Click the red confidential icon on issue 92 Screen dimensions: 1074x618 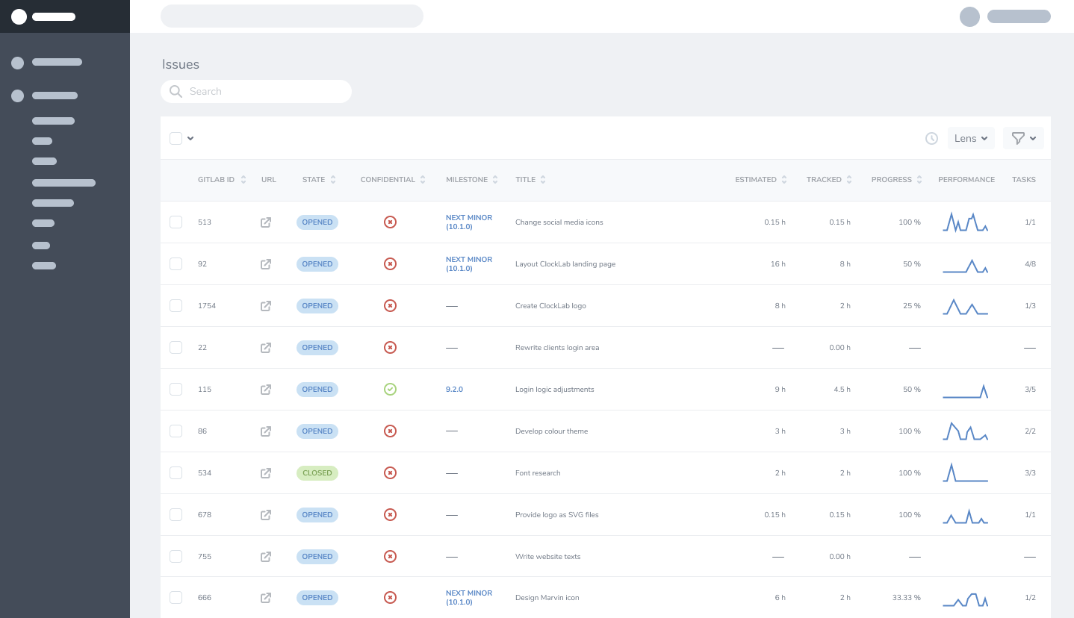pos(390,263)
